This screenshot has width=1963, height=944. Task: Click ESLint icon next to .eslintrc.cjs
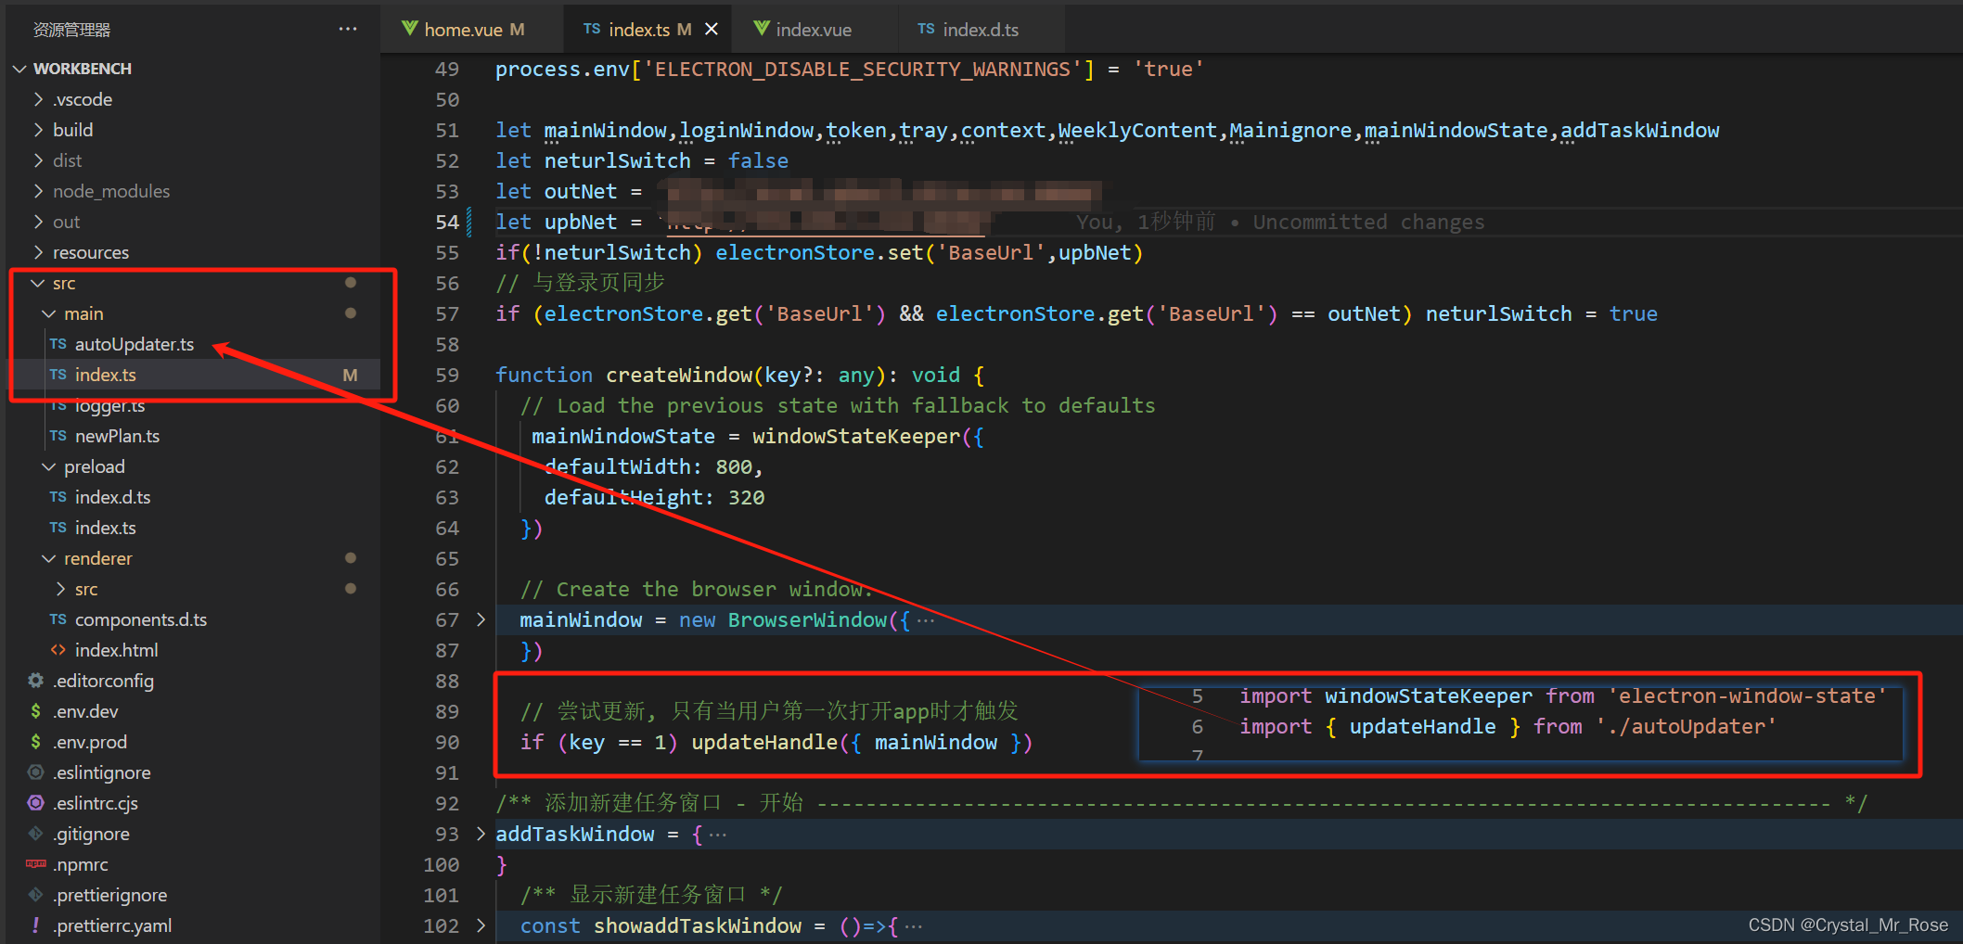pyautogui.click(x=34, y=802)
